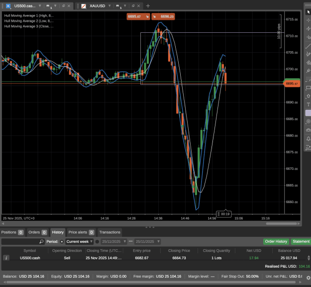
Task: Click the history search input field
Action: [x=20, y=241]
